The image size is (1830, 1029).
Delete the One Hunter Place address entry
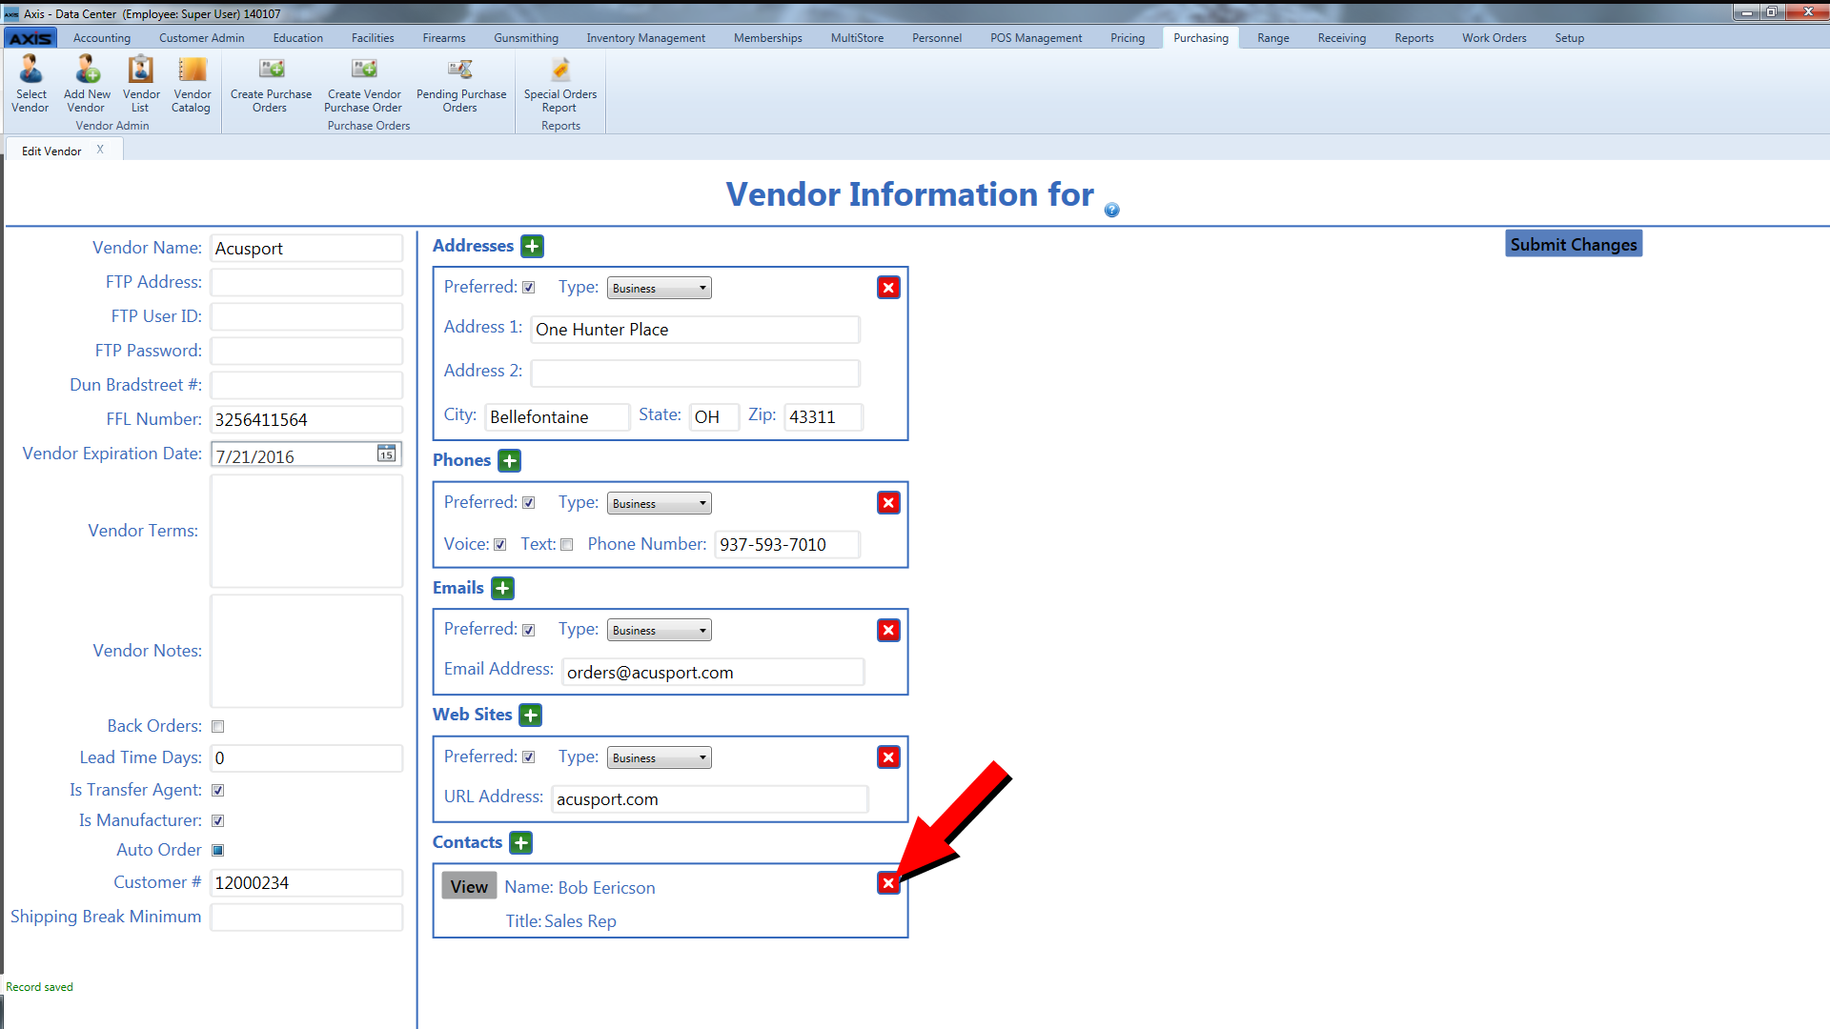pos(888,288)
